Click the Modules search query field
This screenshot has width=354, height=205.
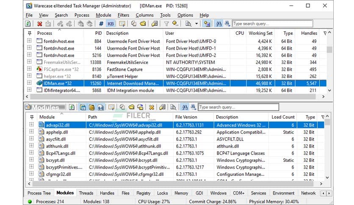click(238, 107)
